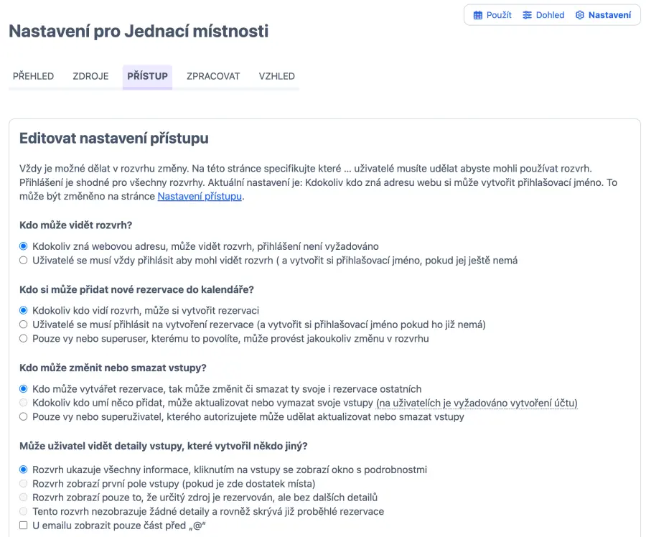Click the calendar icon next to Použít
The height and width of the screenshot is (537, 646).
coord(478,15)
